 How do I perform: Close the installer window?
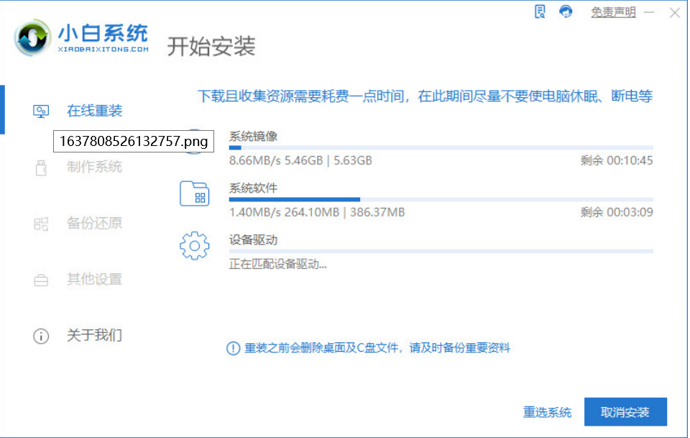pos(675,13)
